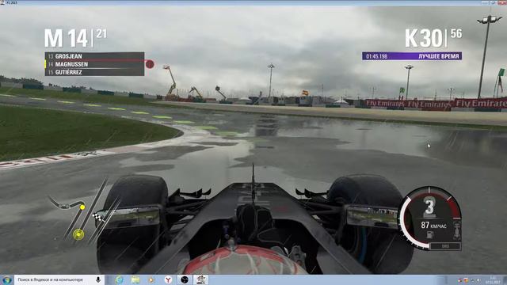Click the M 14 lap counter
The image size is (507, 285).
tap(75, 38)
